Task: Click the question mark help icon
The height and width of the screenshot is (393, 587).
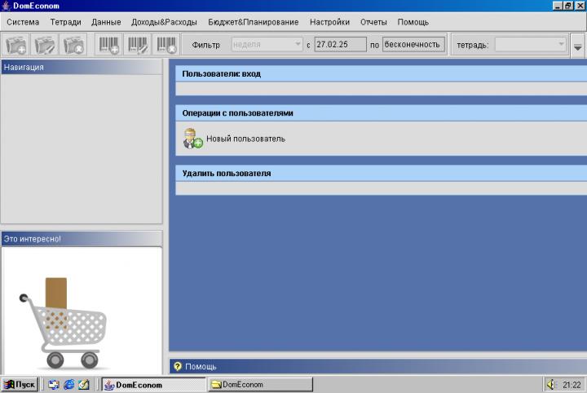Action: (x=178, y=366)
